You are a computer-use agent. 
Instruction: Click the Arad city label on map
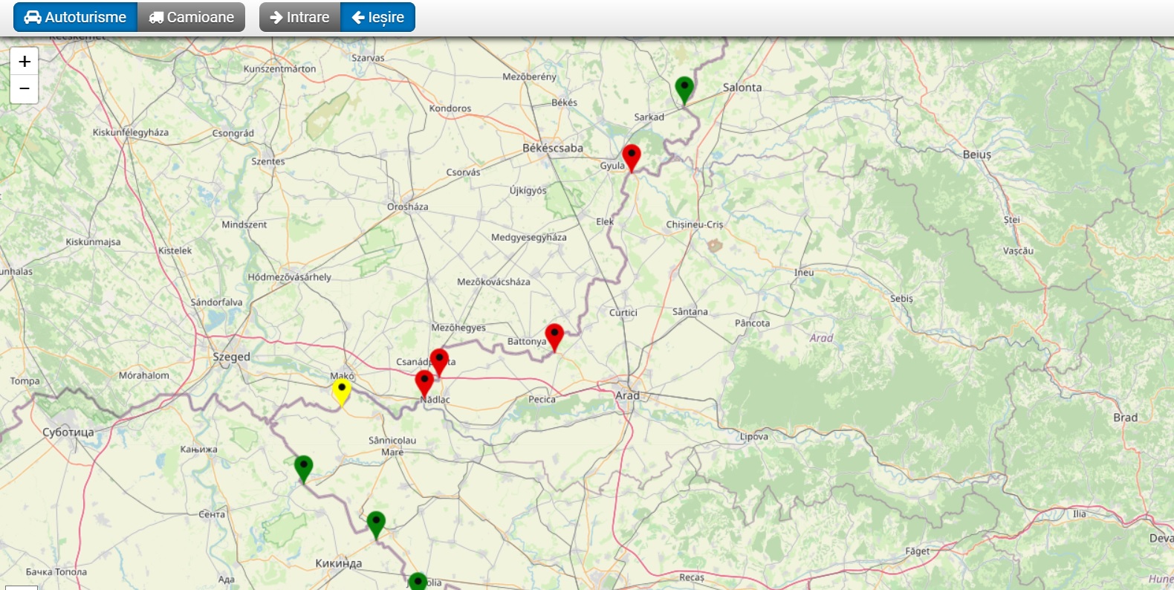tap(627, 395)
